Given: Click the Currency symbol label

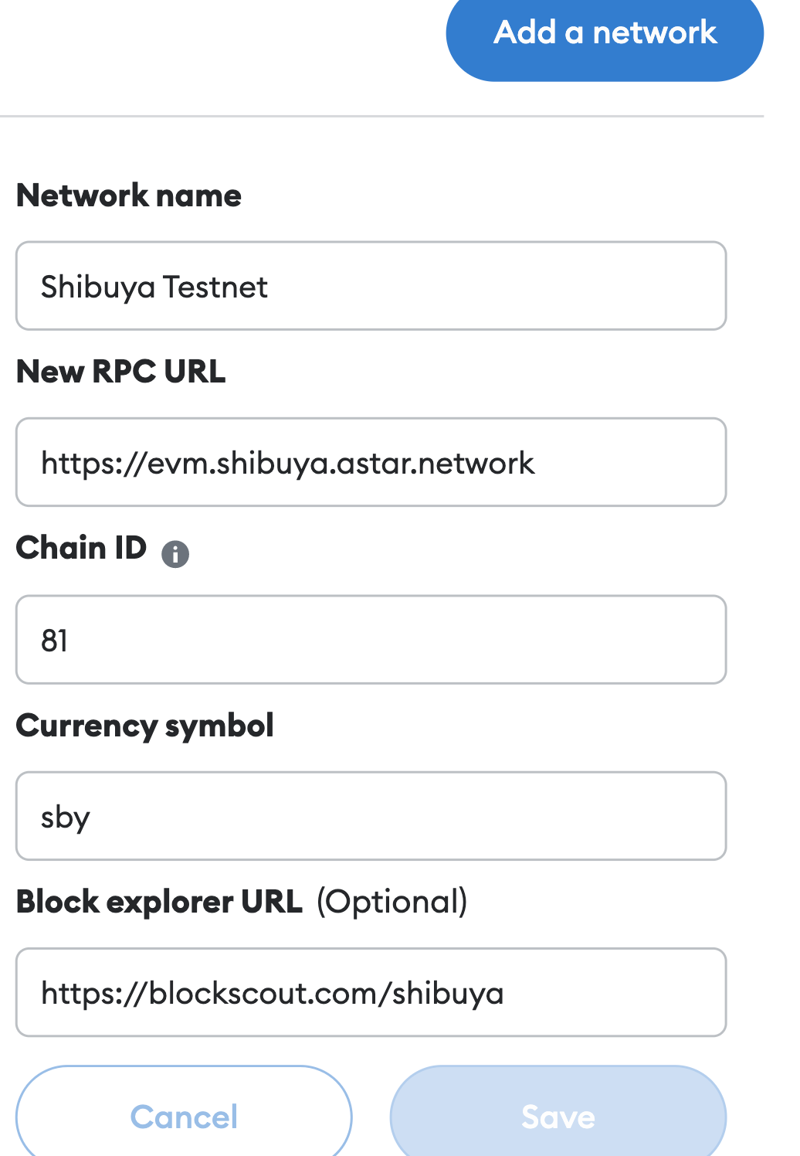Looking at the screenshot, I should pos(145,726).
